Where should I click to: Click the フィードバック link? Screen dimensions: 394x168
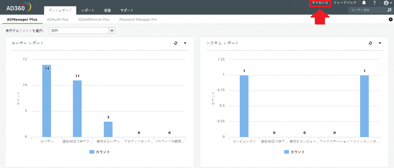(x=345, y=3)
